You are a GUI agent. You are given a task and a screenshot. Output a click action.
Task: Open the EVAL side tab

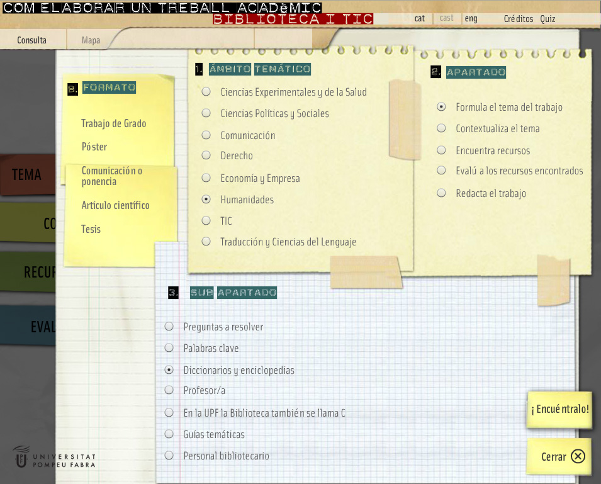(x=28, y=327)
